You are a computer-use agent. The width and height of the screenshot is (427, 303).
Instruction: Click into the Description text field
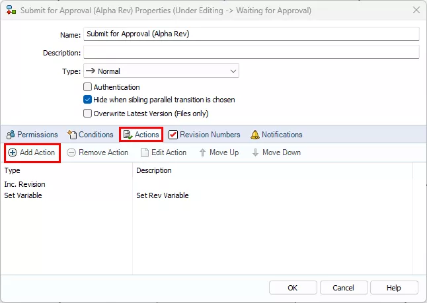pyautogui.click(x=251, y=52)
